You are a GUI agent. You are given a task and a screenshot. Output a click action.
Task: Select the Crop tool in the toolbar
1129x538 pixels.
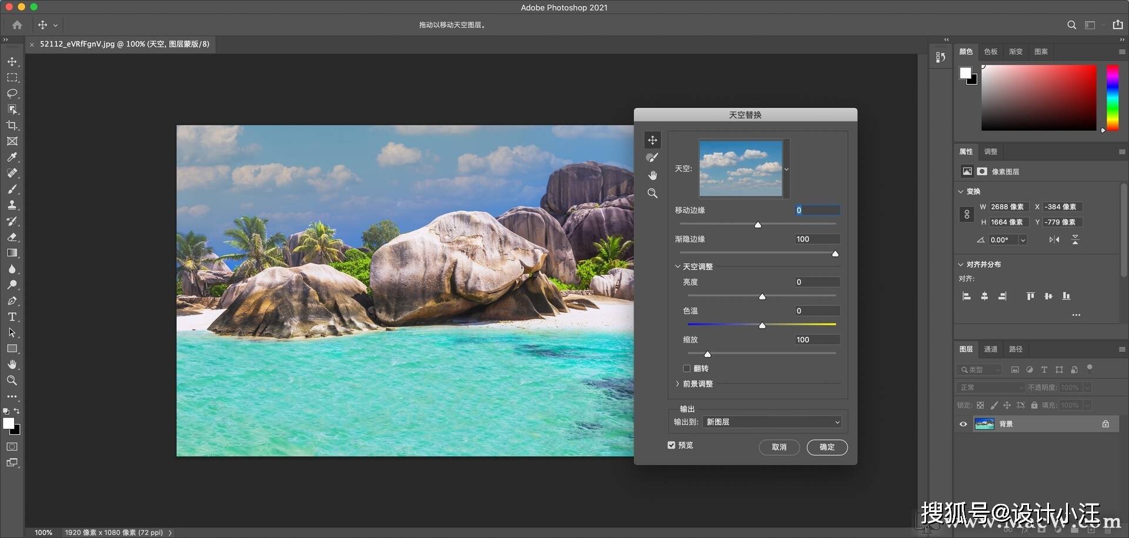pyautogui.click(x=12, y=125)
